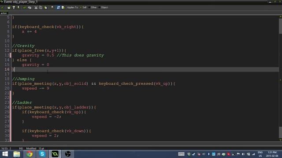
Task: Open OBS from the taskbar
Action: (x=68, y=154)
